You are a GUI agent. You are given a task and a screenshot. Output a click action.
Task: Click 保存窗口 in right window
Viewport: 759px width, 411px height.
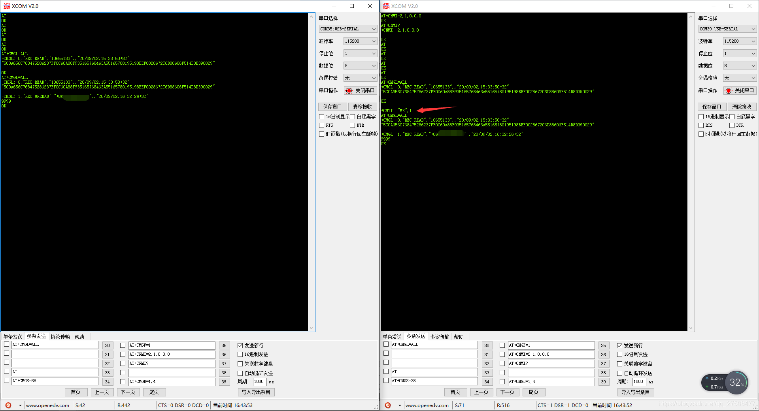coord(712,107)
